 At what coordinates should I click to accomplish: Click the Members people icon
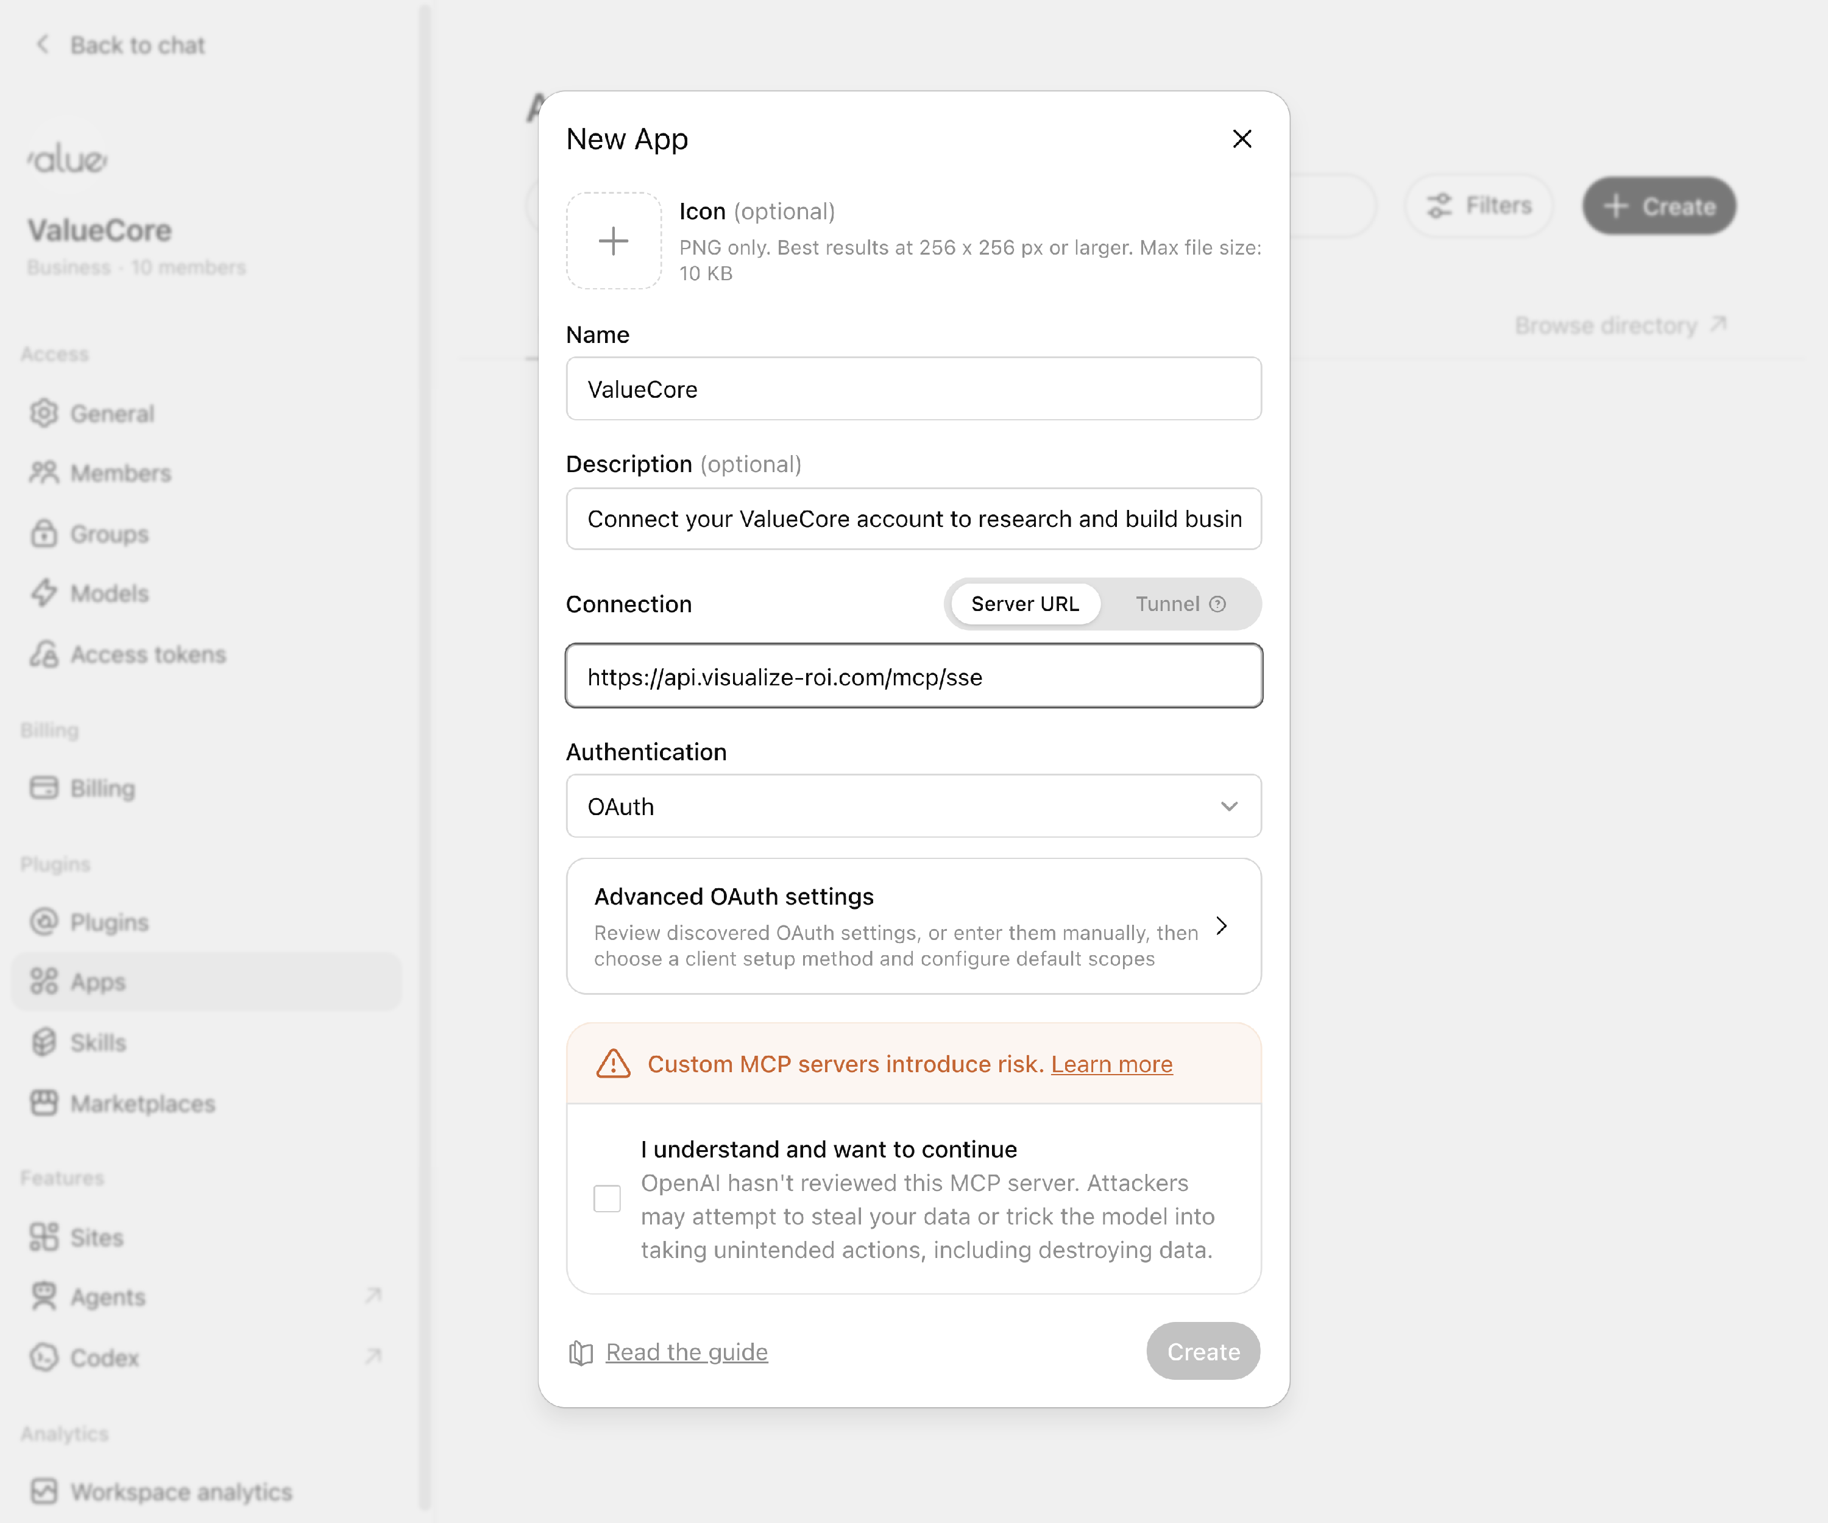click(x=43, y=473)
